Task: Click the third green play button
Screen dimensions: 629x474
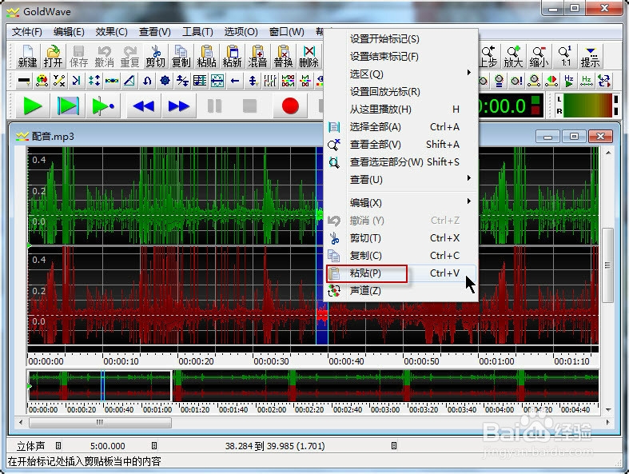Action: (103, 106)
